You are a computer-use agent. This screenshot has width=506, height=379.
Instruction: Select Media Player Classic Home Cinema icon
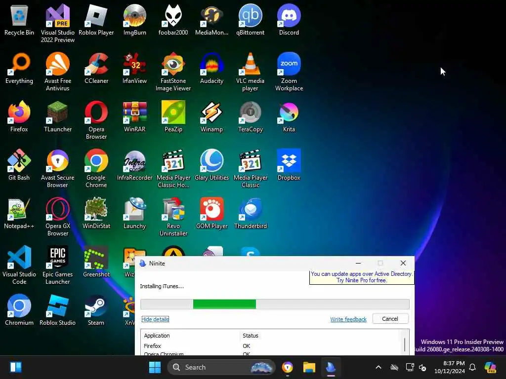[x=173, y=168]
